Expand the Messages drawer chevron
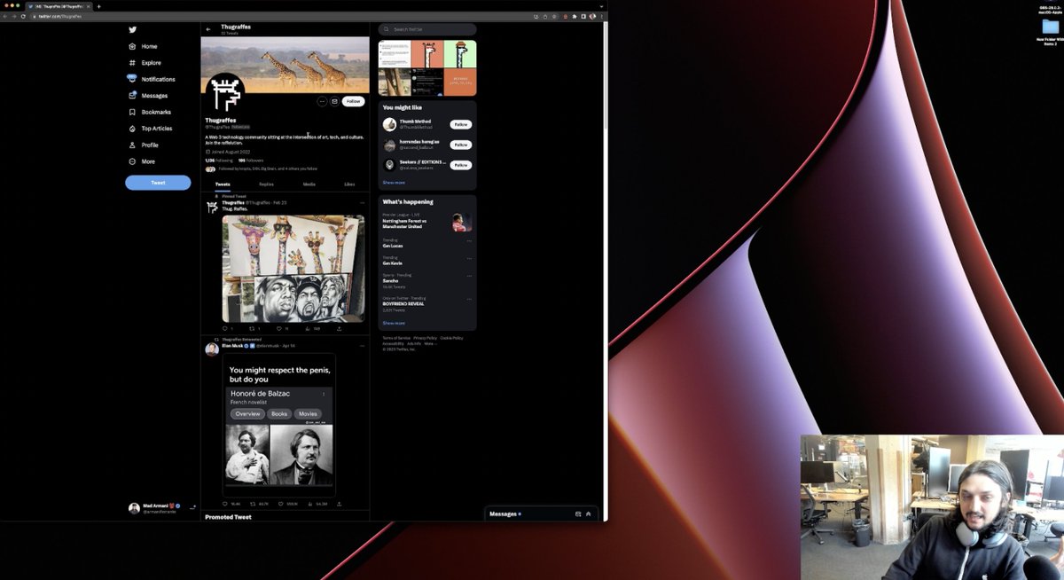Viewport: 1064px width, 580px height. click(x=588, y=513)
